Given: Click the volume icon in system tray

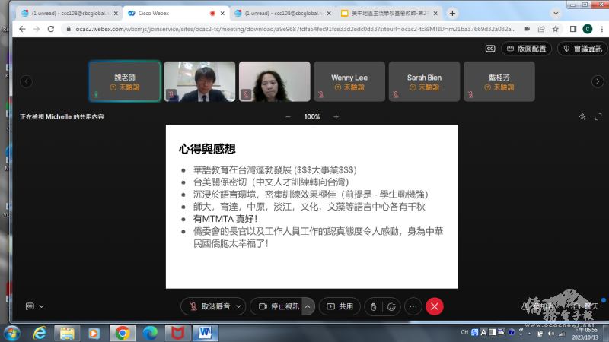Looking at the screenshot, I should (550, 334).
